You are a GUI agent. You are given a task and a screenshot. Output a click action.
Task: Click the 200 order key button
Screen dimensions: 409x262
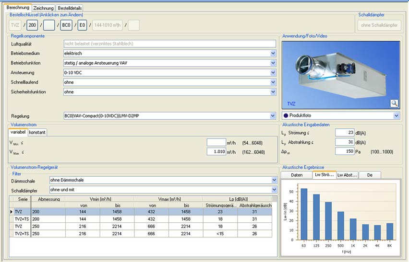[x=32, y=25]
